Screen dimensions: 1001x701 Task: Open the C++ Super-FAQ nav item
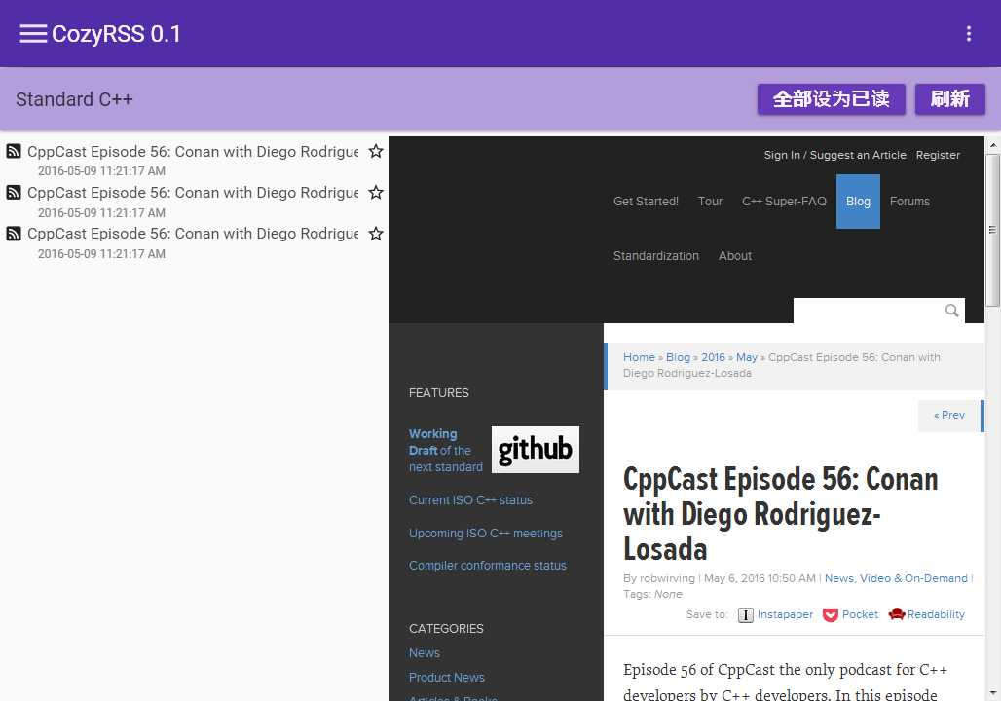(784, 202)
